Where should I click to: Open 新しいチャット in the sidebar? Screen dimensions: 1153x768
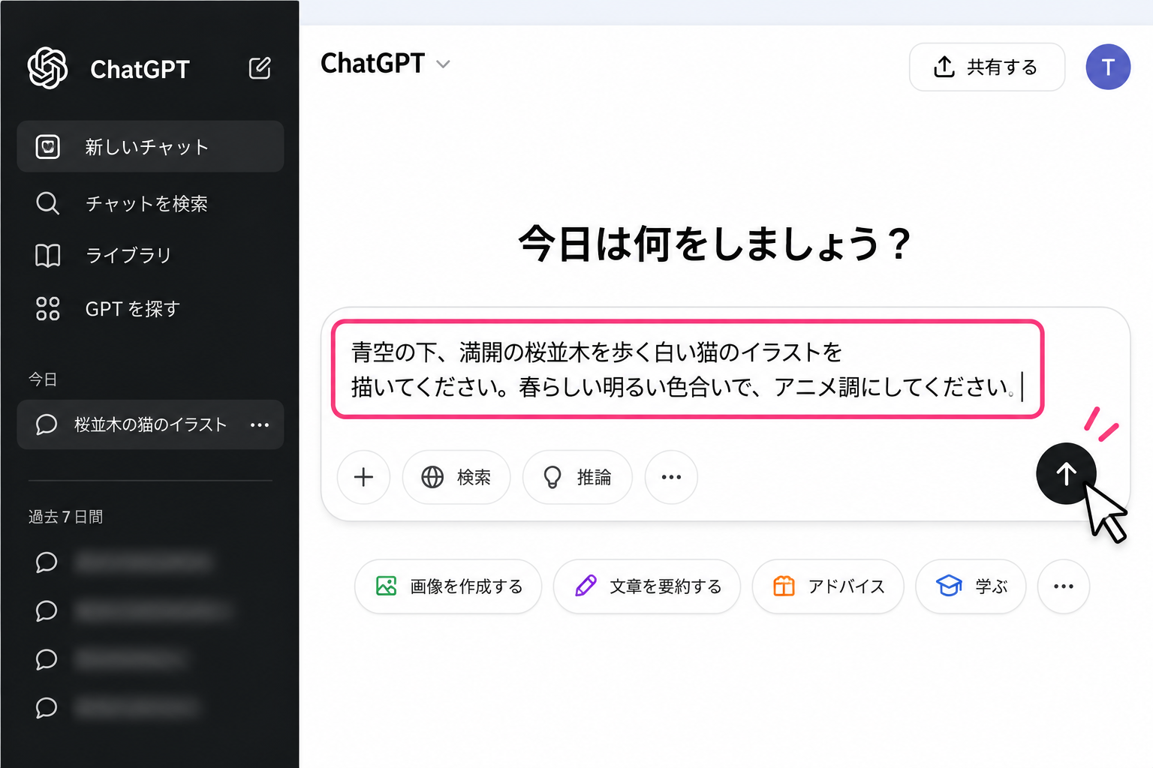(x=150, y=147)
